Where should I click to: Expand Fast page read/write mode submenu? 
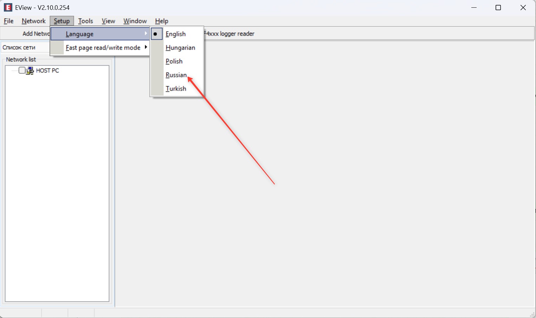[x=146, y=47]
